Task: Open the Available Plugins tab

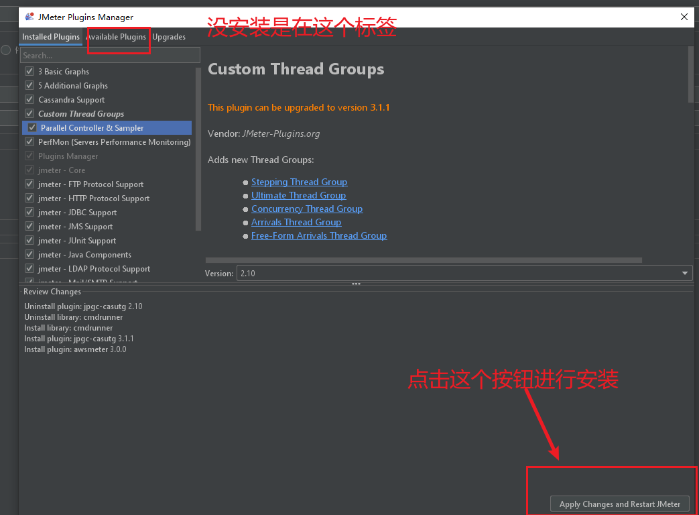Action: (117, 37)
